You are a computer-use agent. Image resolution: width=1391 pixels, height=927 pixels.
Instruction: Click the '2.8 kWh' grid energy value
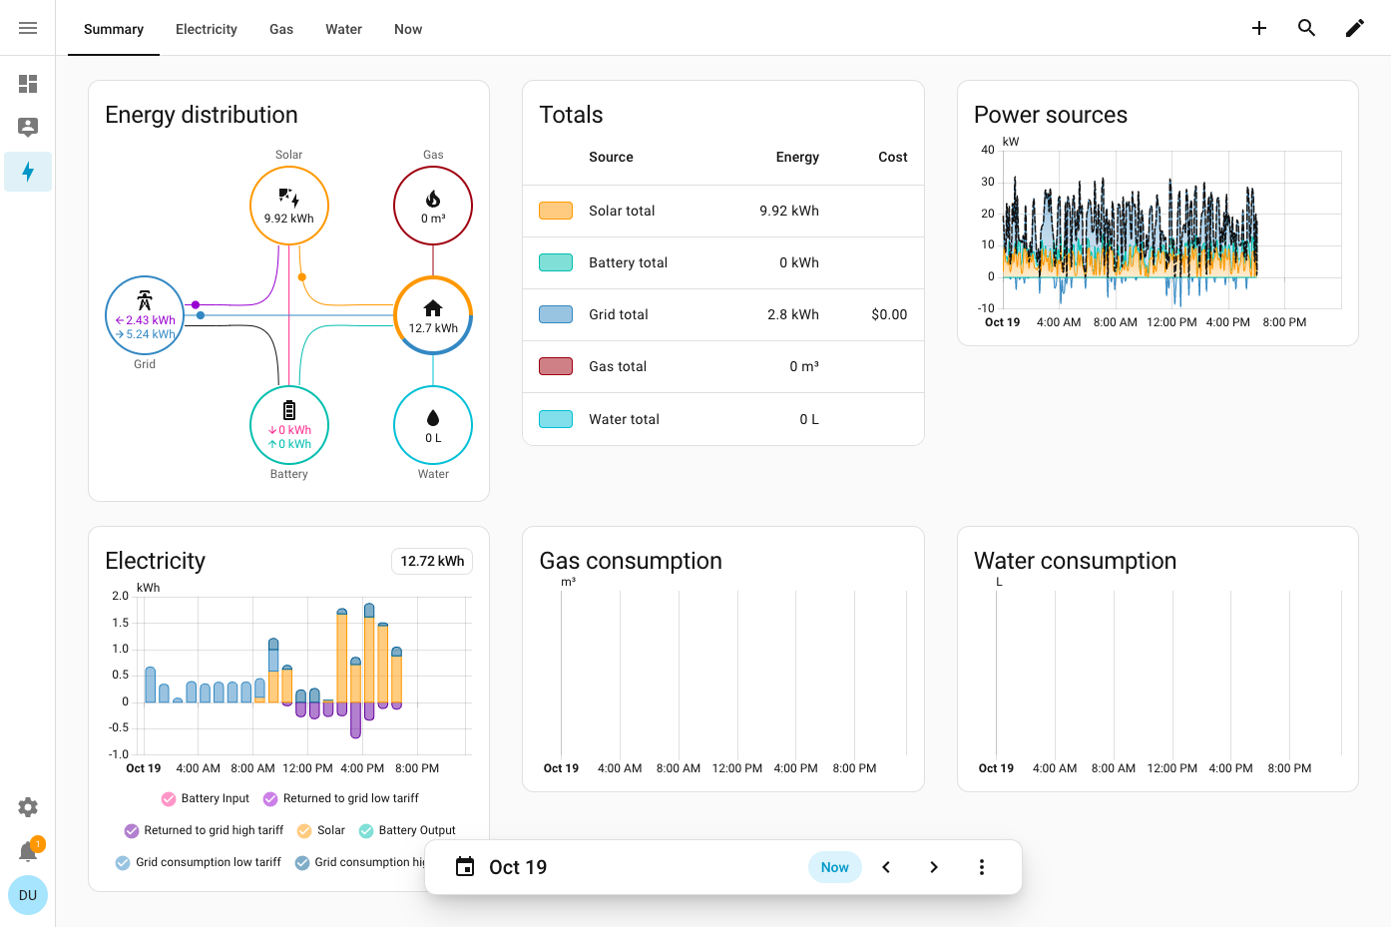tap(793, 314)
